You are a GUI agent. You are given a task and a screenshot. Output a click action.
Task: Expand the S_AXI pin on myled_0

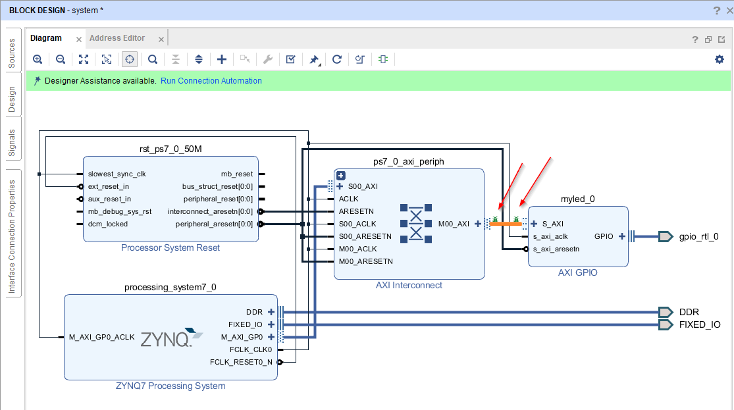coord(534,223)
